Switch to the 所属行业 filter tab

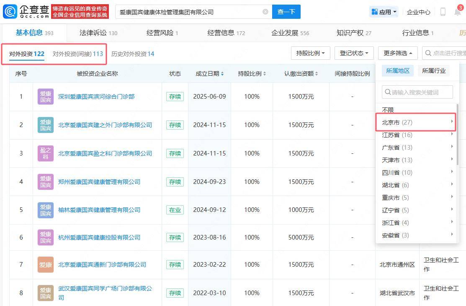(435, 71)
